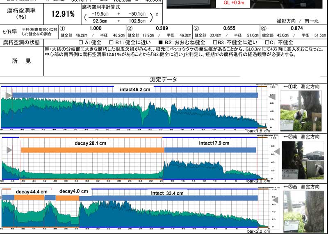Screen dimensions: 328x234
Task: Check the B1:健全に近い checkbox
Action: click(x=112, y=43)
